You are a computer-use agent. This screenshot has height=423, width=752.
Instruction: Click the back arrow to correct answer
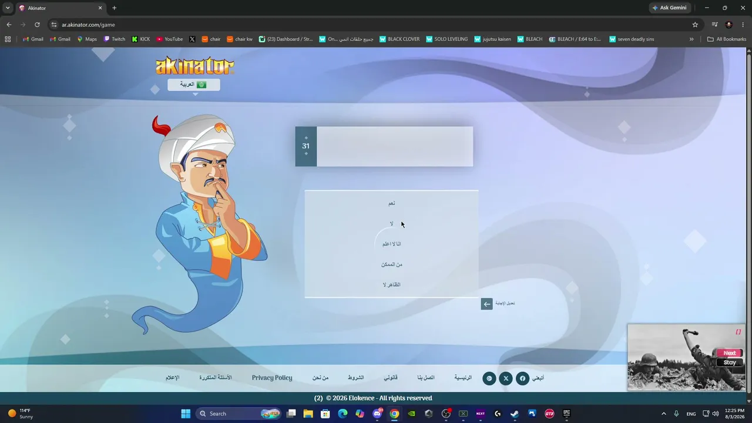[x=486, y=304]
